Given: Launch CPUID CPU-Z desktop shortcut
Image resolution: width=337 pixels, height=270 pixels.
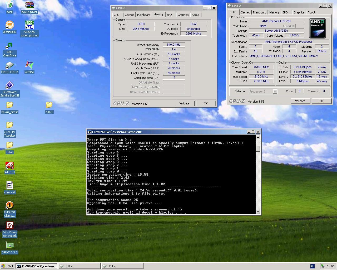Looking at the screenshot, I should point(9,65).
